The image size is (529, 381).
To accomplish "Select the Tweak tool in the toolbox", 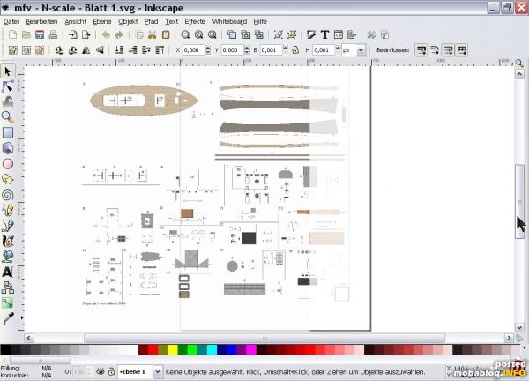I will 8,102.
